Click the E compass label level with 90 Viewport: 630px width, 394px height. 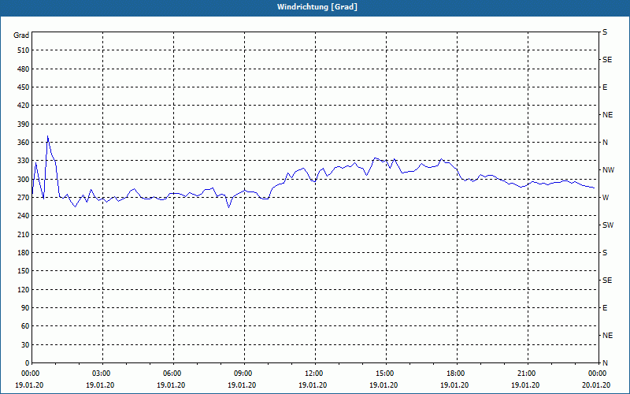coord(605,308)
